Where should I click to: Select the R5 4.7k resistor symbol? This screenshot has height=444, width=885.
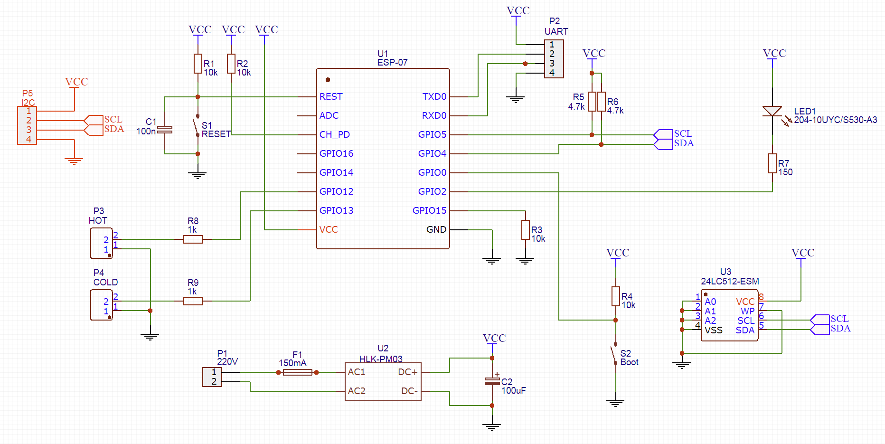[592, 102]
